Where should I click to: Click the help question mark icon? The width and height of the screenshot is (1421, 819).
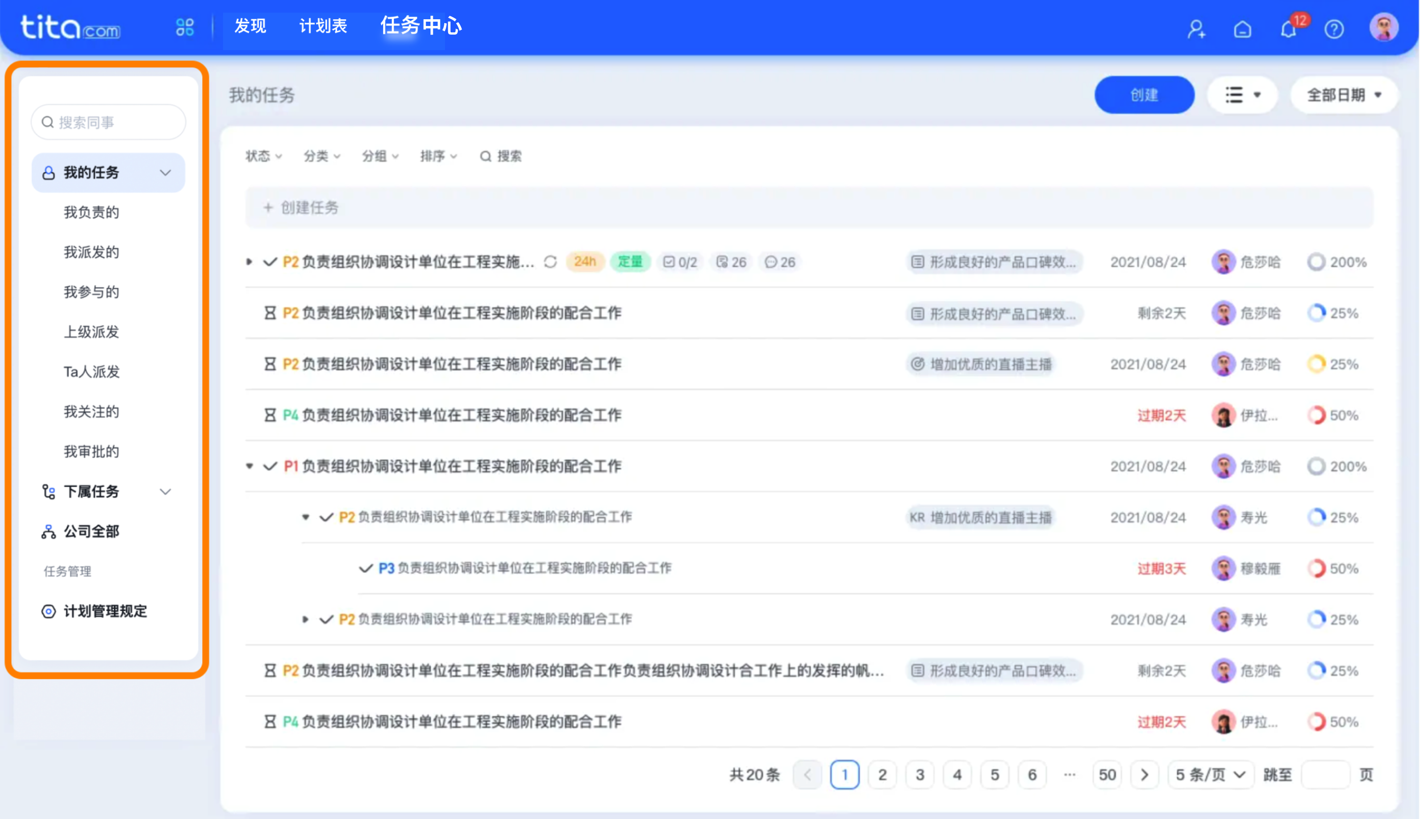[1334, 29]
